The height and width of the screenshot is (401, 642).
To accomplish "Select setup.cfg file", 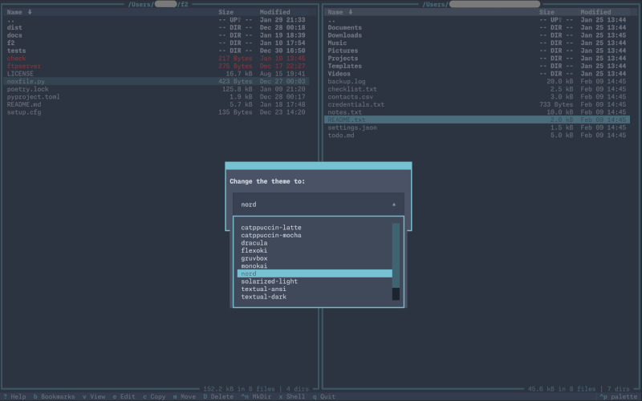I will tap(156, 112).
